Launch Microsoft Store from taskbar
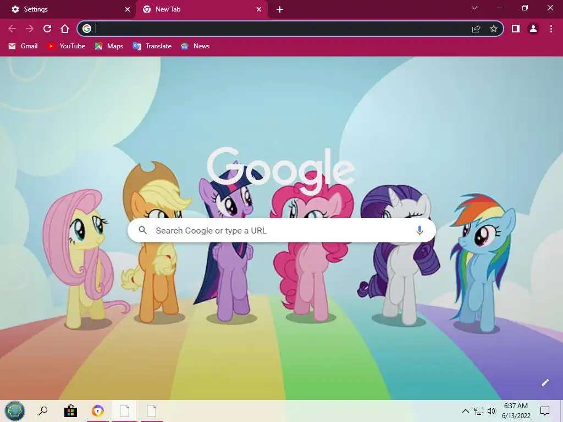Image resolution: width=563 pixels, height=422 pixels. (x=71, y=411)
